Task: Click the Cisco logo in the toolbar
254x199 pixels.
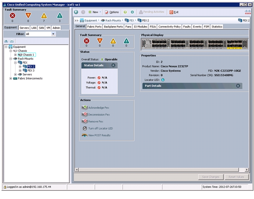Action: (x=248, y=12)
